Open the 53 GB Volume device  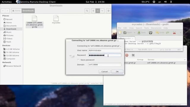(x=12, y=56)
